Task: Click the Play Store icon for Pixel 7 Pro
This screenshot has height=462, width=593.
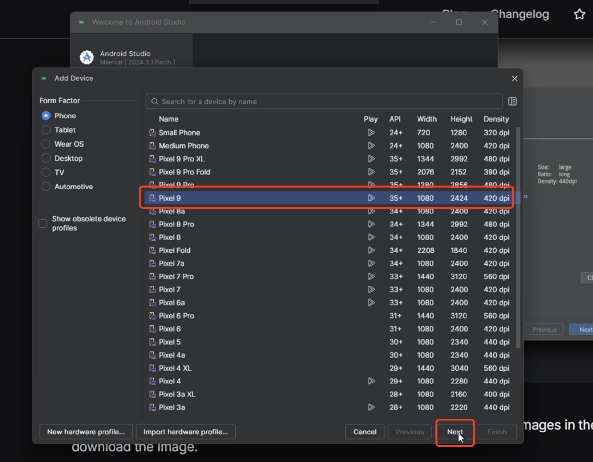Action: click(x=371, y=276)
